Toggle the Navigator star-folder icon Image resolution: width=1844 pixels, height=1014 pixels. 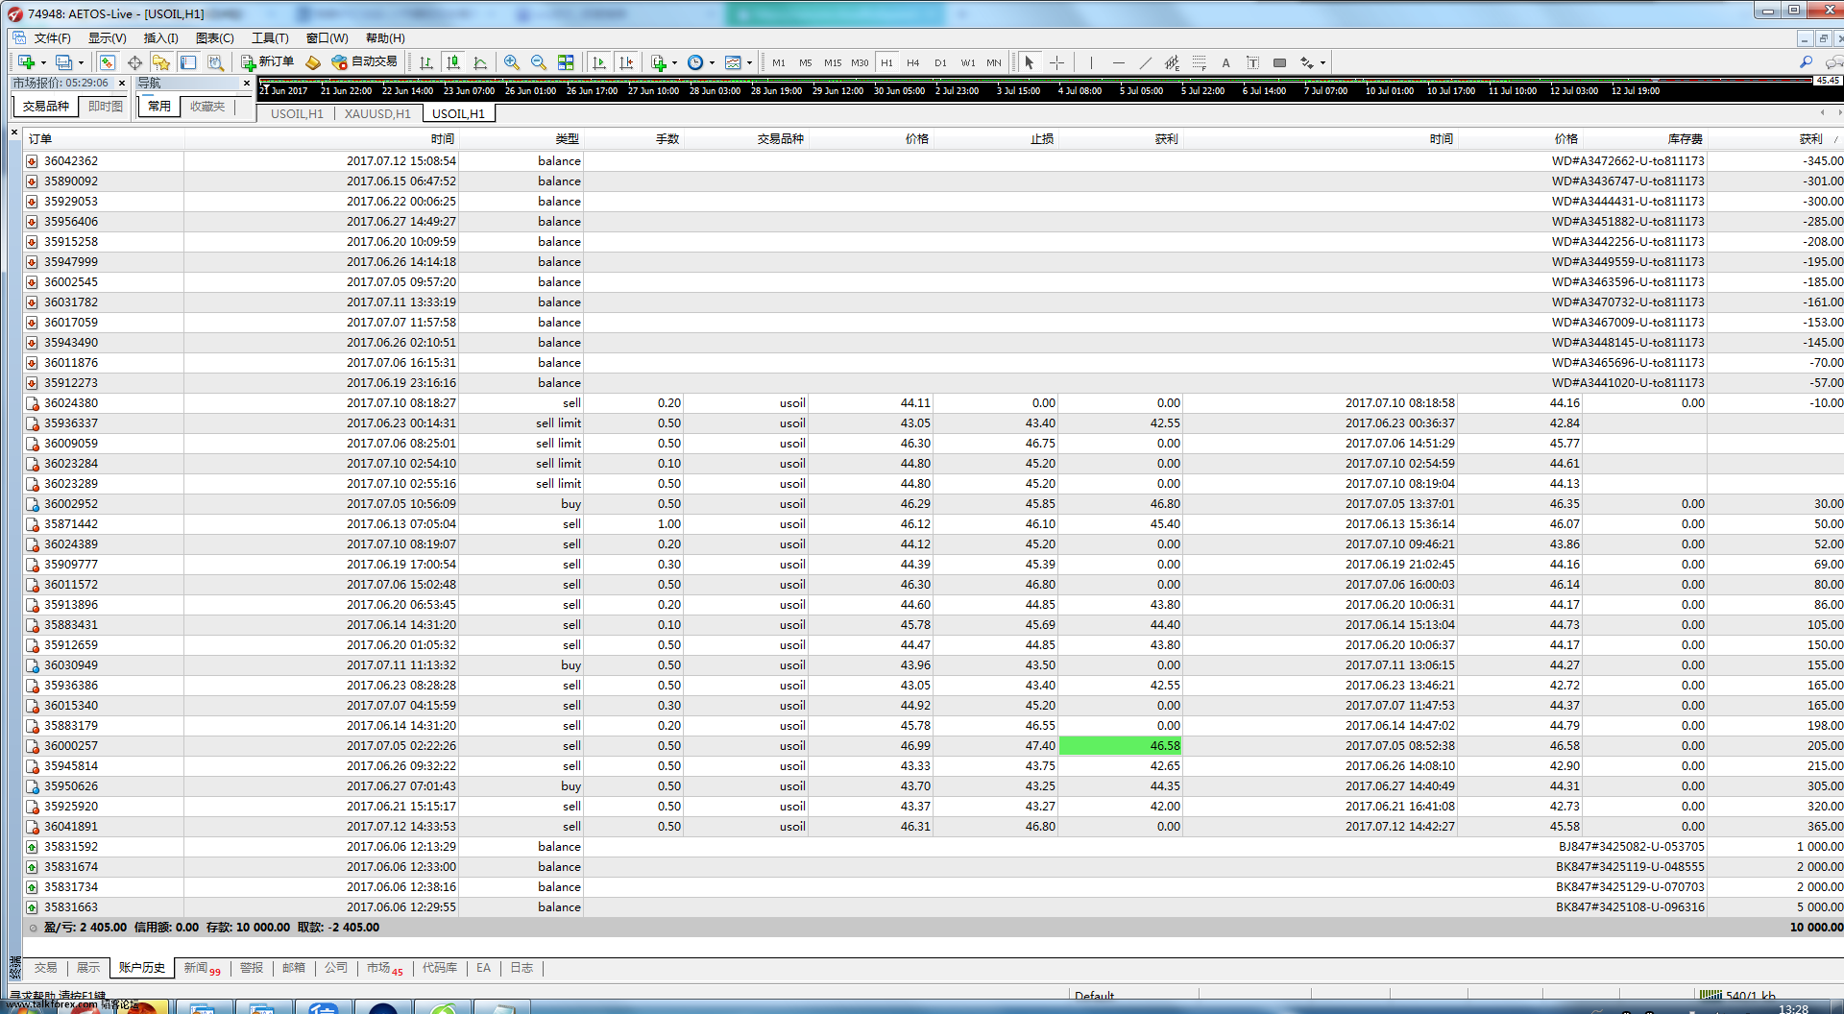coord(161,62)
